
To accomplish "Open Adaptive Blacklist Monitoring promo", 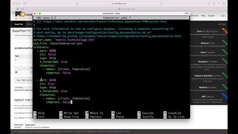I will pos(208,76).
